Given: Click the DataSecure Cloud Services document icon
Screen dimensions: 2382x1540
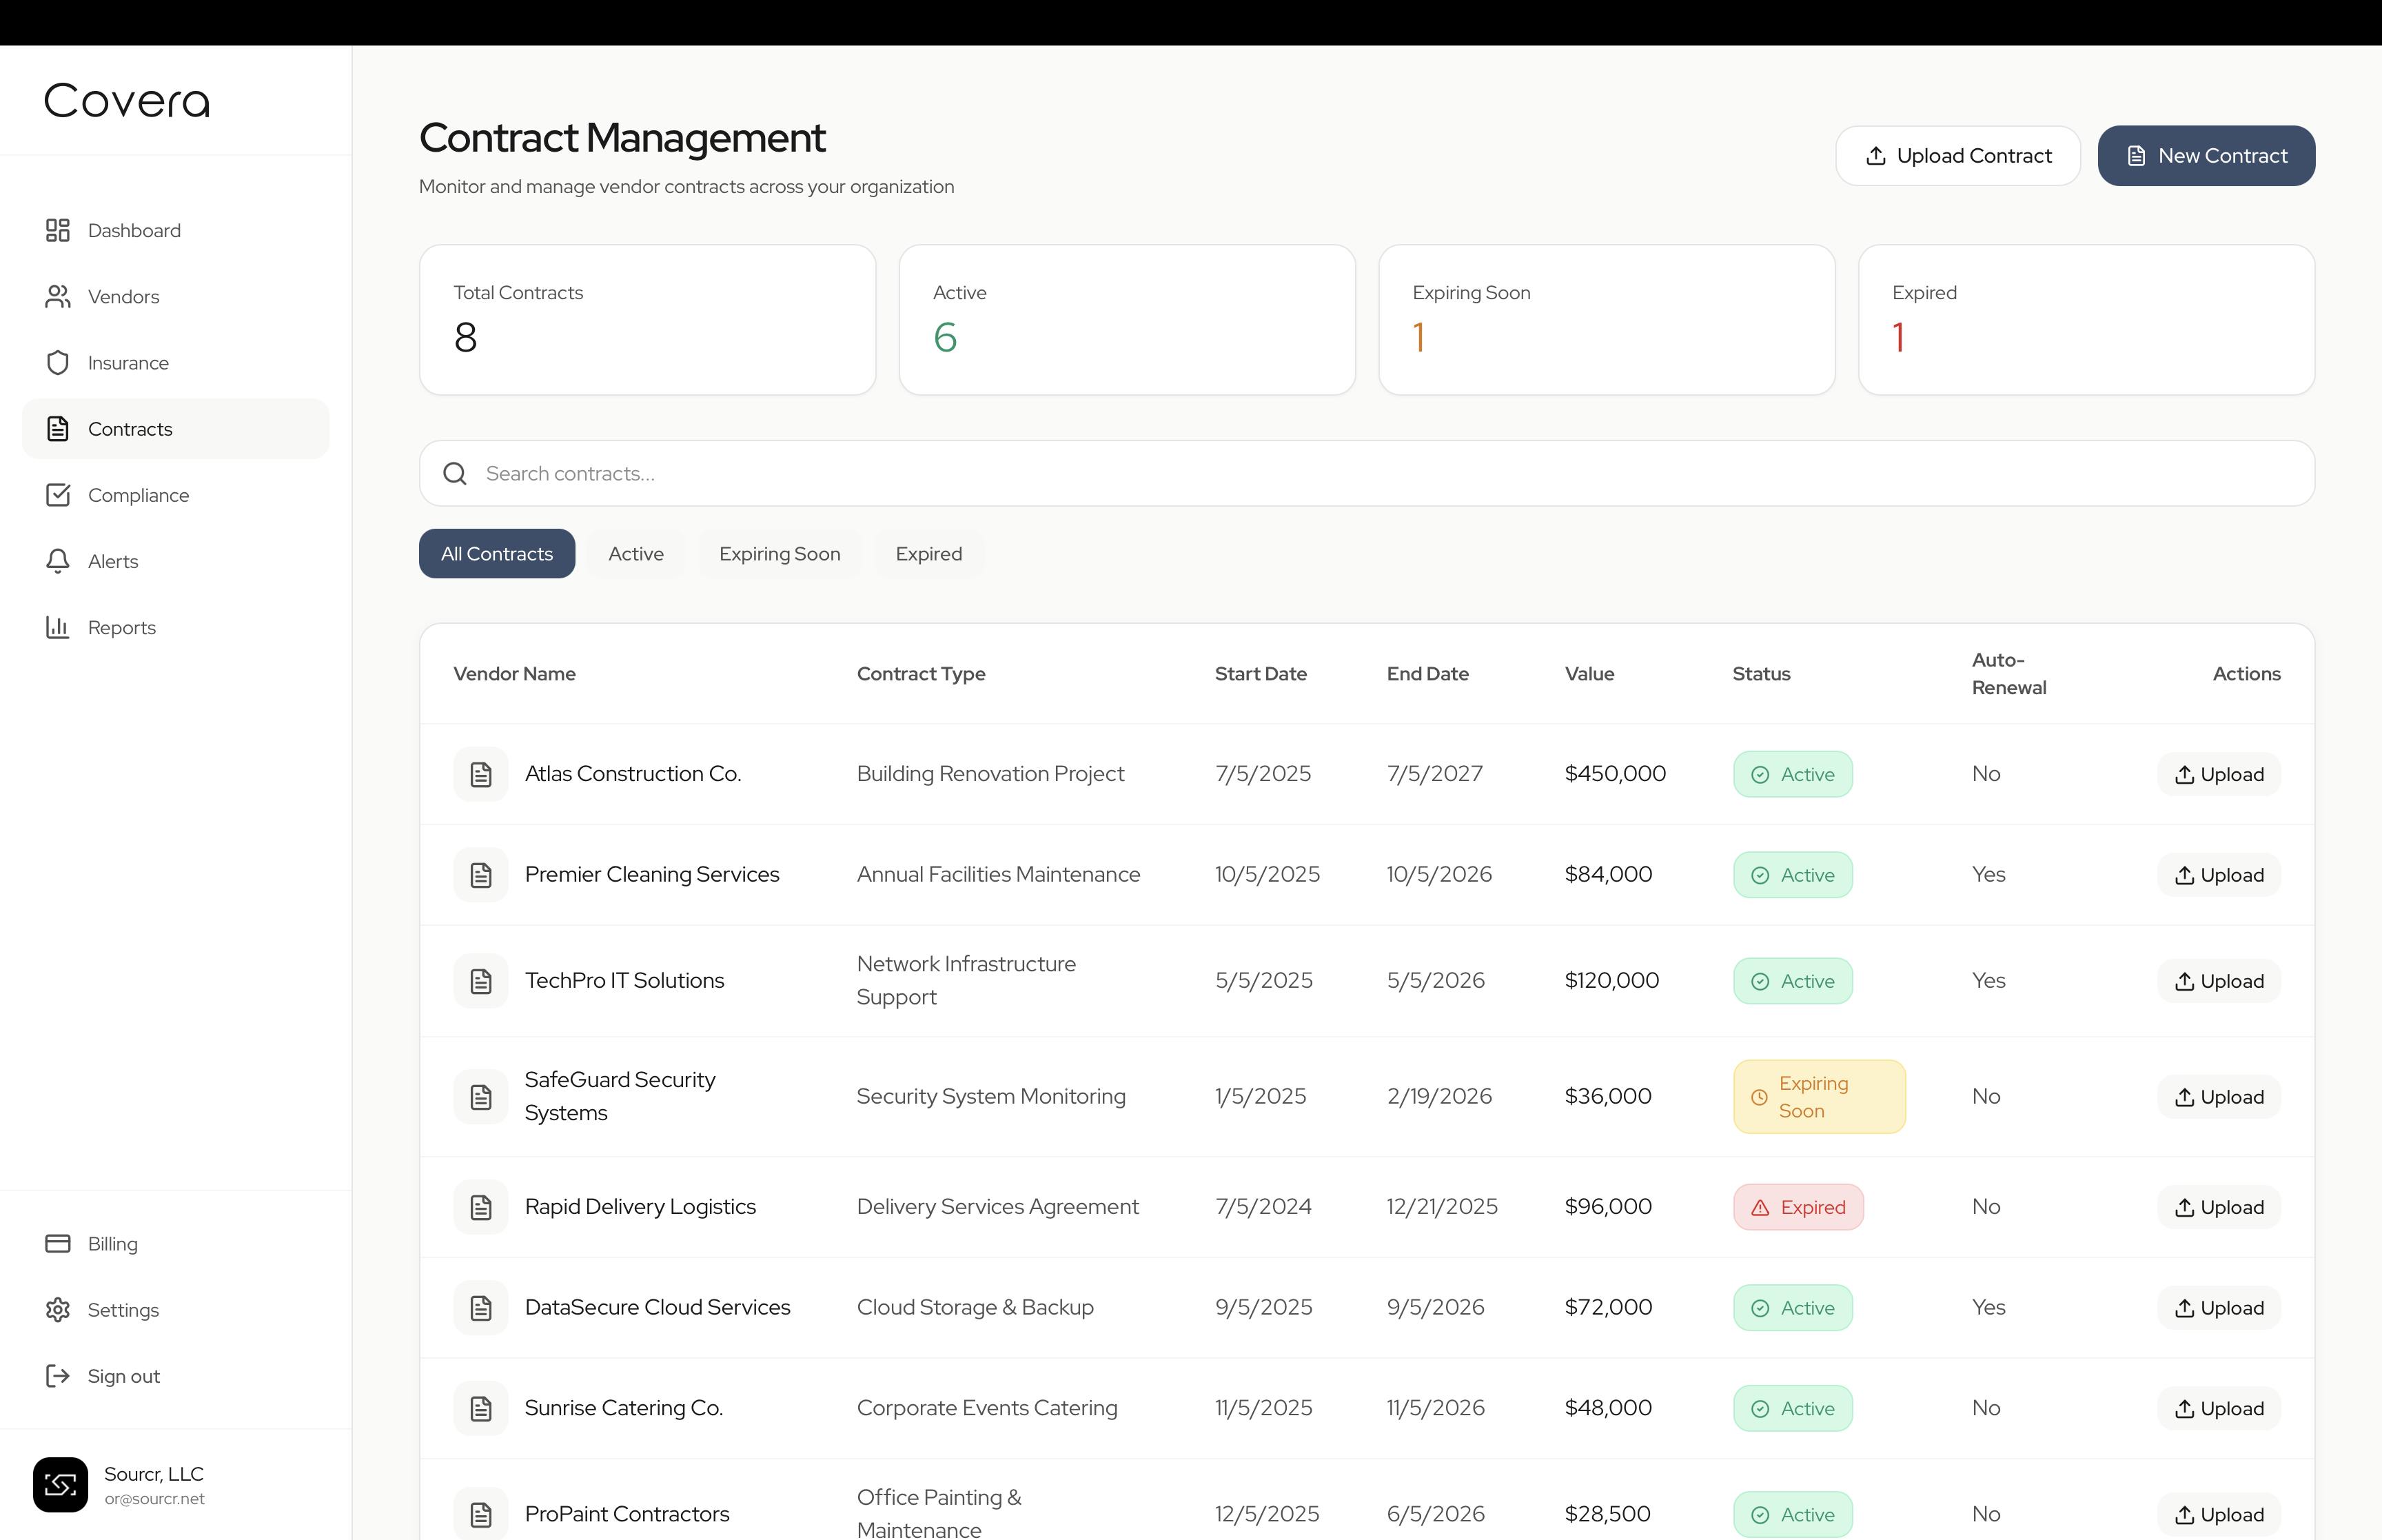Looking at the screenshot, I should pos(481,1308).
